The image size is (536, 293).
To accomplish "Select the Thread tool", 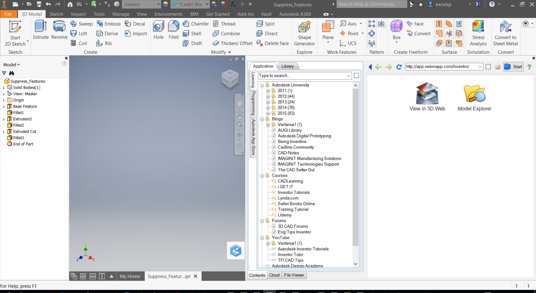I will point(224,24).
